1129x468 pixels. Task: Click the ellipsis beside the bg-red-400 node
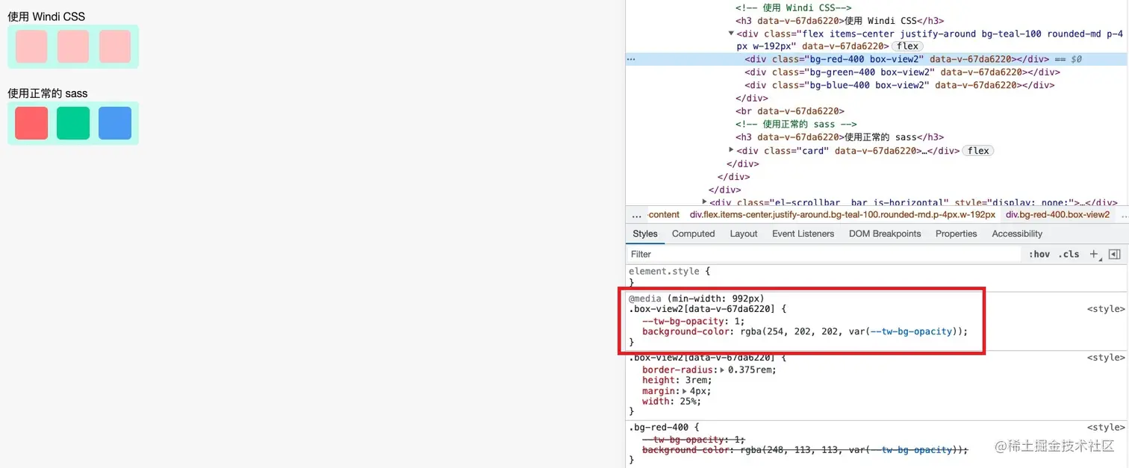click(x=631, y=58)
